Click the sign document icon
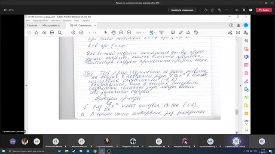Image resolution: width=275 pixels, height=154 pixels. (188, 33)
